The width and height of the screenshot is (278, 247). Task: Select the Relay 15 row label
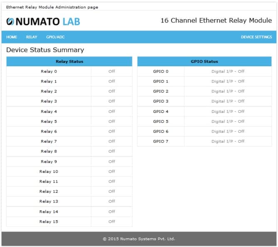pyautogui.click(x=49, y=222)
